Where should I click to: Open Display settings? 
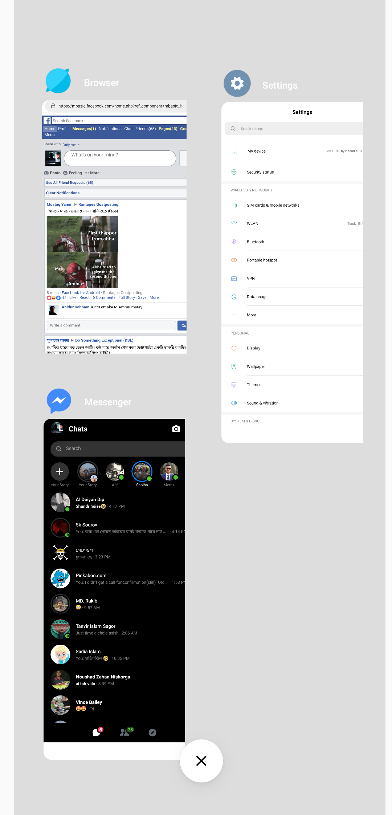pyautogui.click(x=292, y=348)
